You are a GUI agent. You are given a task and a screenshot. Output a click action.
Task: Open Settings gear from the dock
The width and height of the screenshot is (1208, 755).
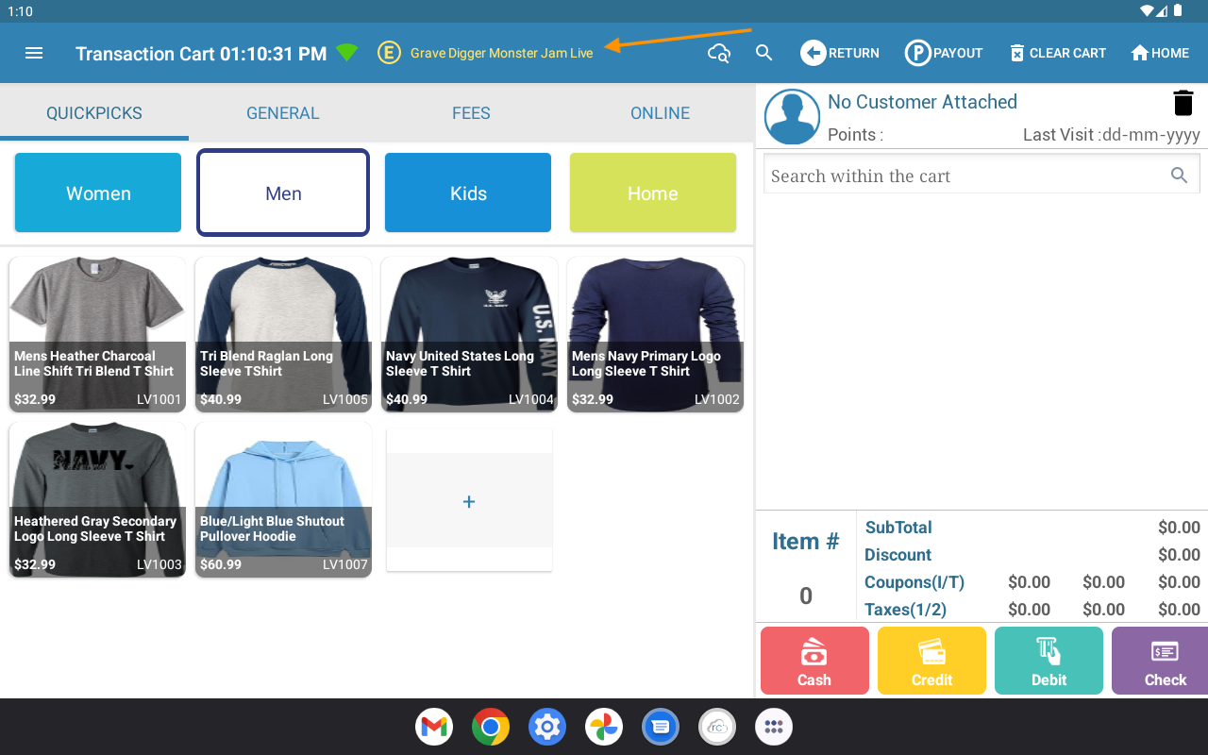(x=547, y=727)
